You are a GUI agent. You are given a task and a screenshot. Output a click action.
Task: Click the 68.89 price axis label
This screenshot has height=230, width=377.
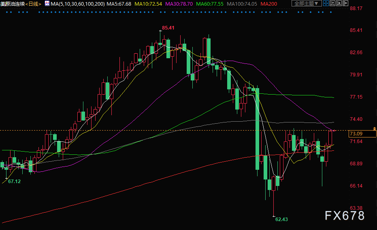(356, 163)
